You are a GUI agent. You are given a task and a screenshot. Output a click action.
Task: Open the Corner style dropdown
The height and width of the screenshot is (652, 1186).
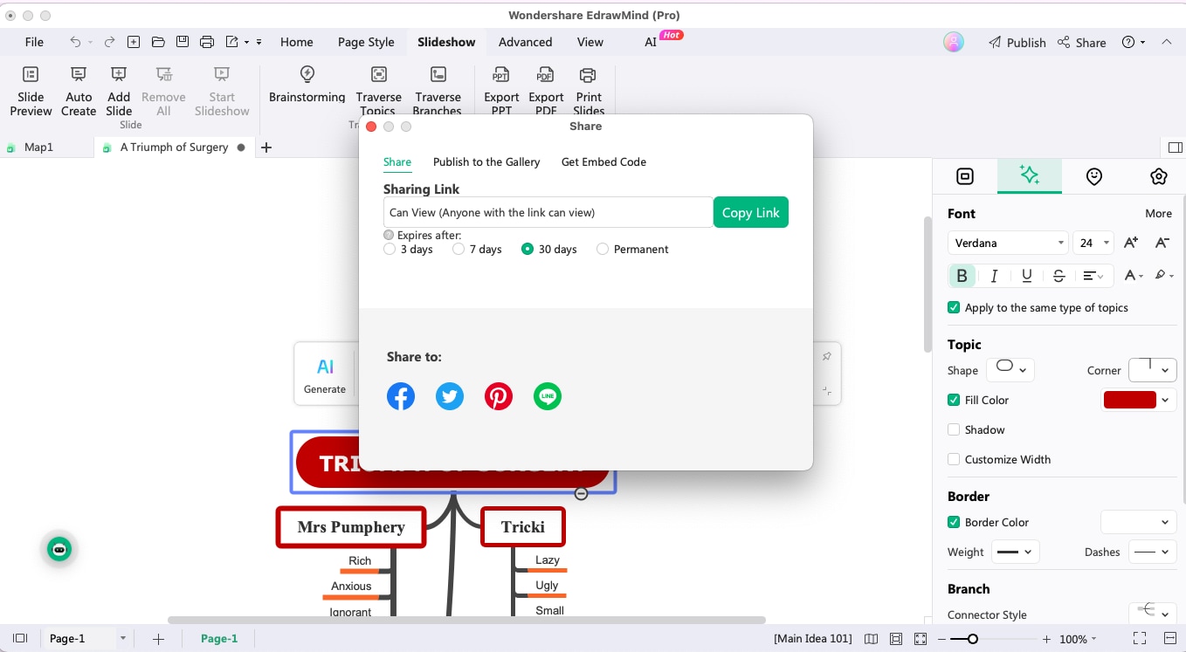pos(1153,370)
